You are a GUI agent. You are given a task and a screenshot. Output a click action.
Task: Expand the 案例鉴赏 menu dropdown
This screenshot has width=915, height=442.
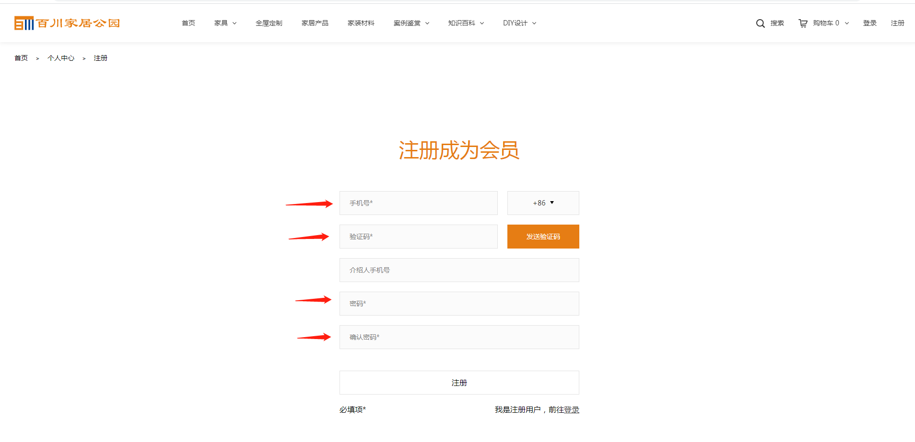[411, 23]
